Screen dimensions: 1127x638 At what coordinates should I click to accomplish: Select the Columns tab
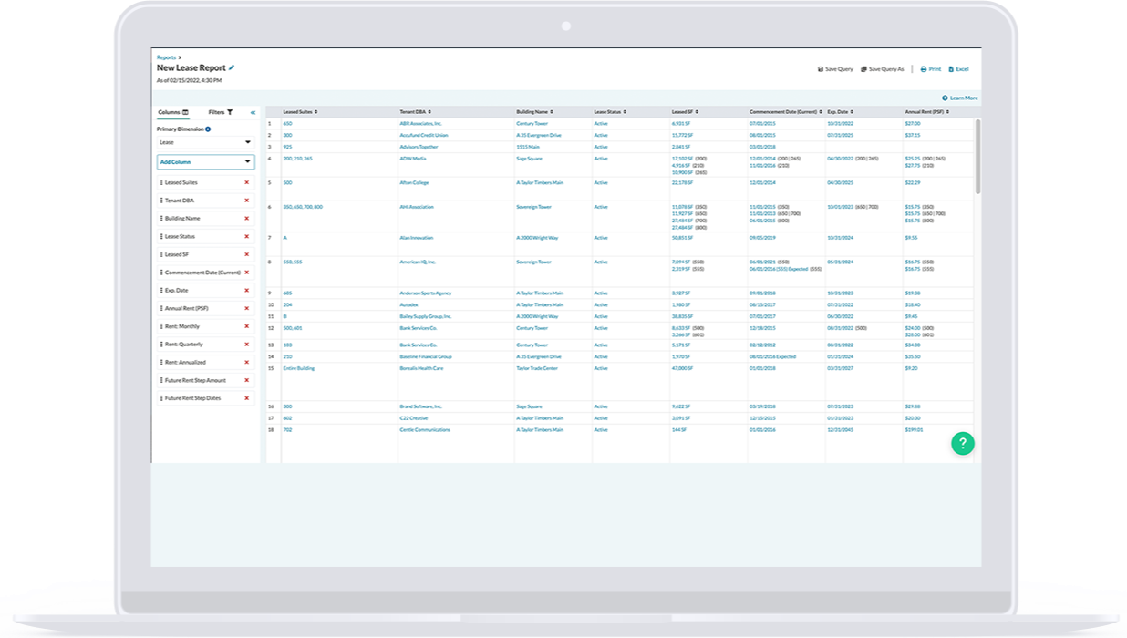tap(172, 112)
